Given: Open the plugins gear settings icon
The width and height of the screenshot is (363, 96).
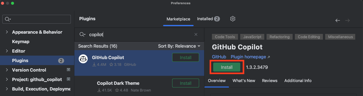Looking at the screenshot, I should coord(233,19).
